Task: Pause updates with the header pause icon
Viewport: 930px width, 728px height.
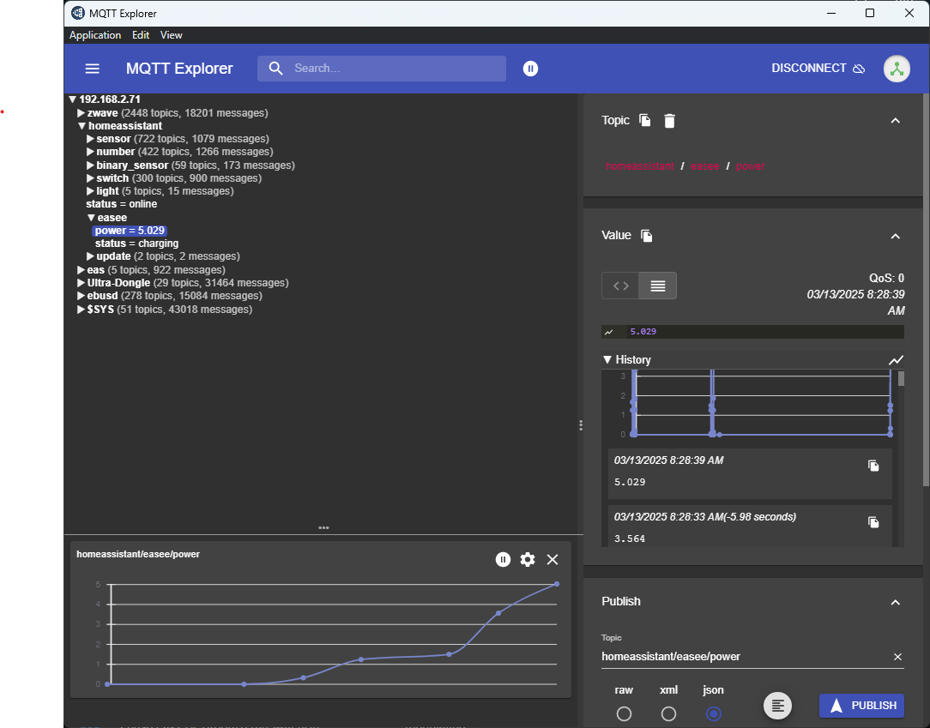Action: pyautogui.click(x=530, y=69)
